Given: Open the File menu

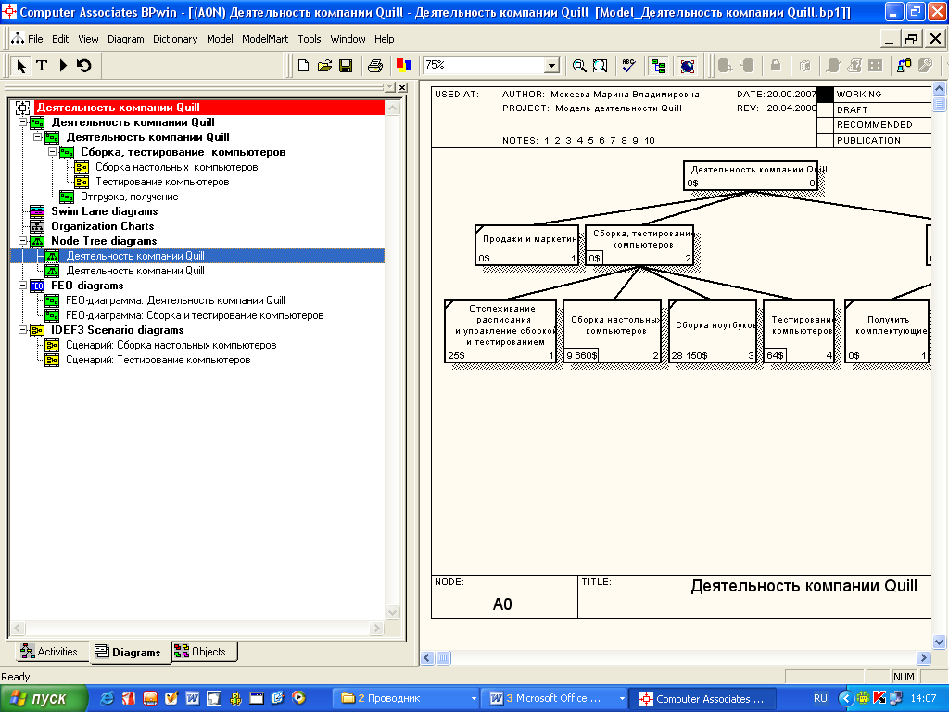Looking at the screenshot, I should (x=36, y=39).
